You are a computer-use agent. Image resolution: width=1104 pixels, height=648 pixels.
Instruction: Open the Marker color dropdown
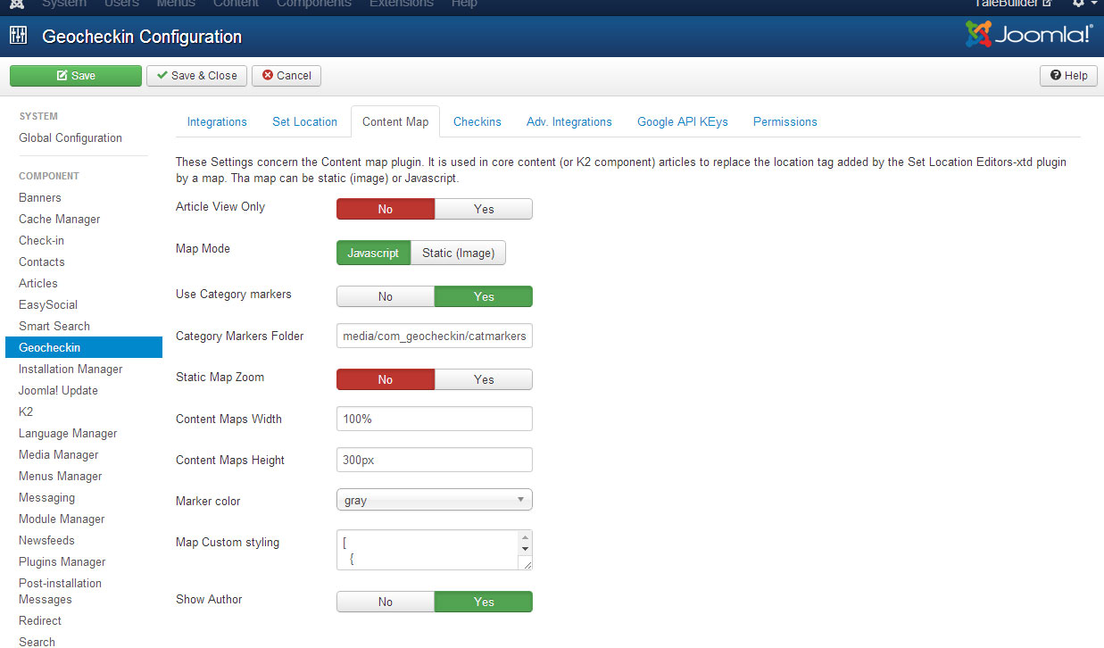coord(435,500)
